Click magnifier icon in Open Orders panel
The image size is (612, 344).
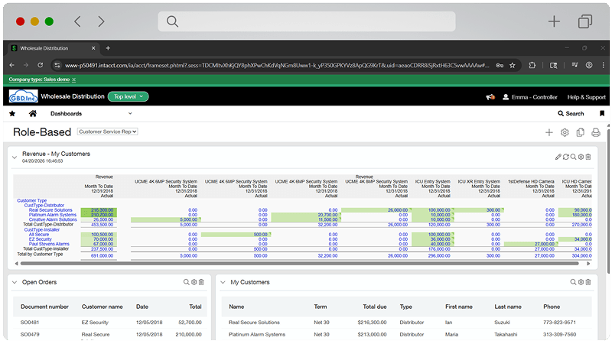tap(186, 282)
